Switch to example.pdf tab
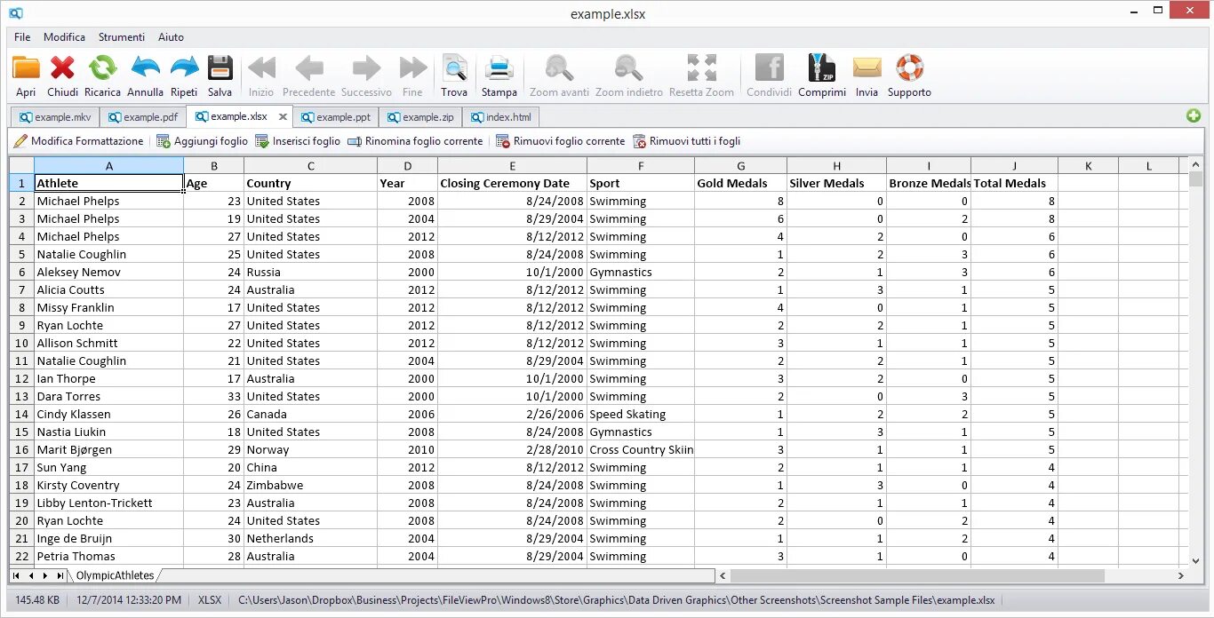 tap(142, 117)
